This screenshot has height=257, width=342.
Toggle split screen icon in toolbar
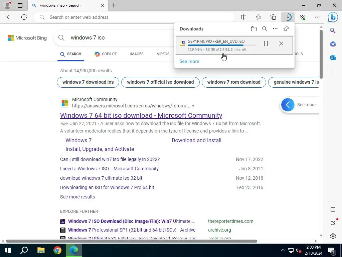point(243,17)
